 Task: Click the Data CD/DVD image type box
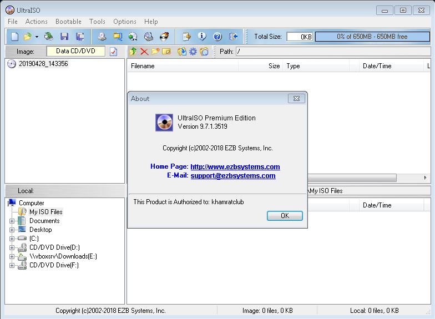coord(75,51)
